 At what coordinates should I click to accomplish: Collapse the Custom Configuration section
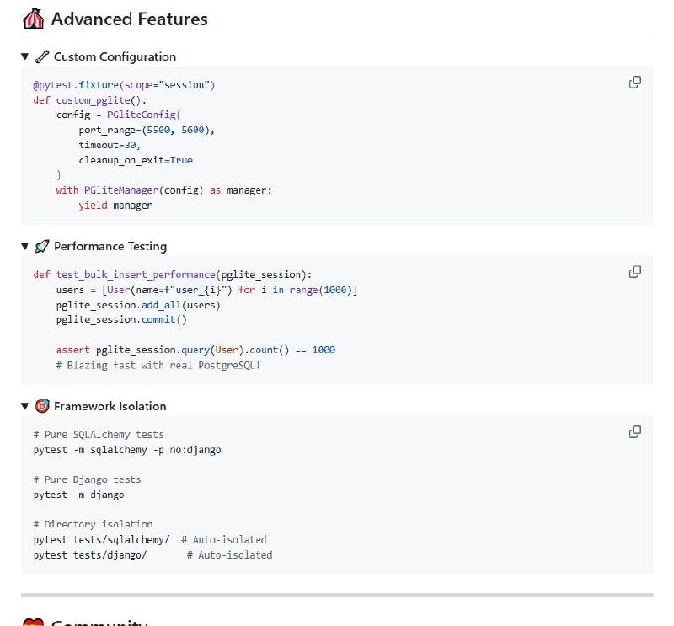(25, 56)
